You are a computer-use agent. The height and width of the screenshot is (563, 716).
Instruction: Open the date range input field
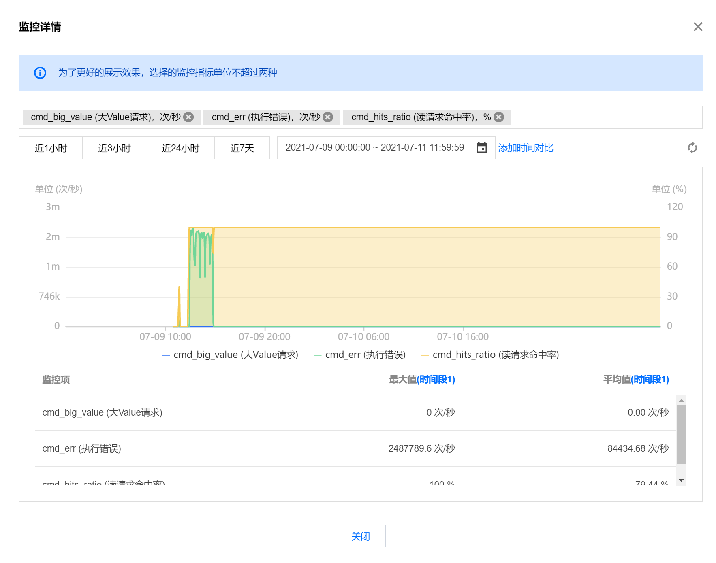[375, 148]
